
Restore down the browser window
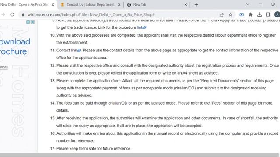273,4
